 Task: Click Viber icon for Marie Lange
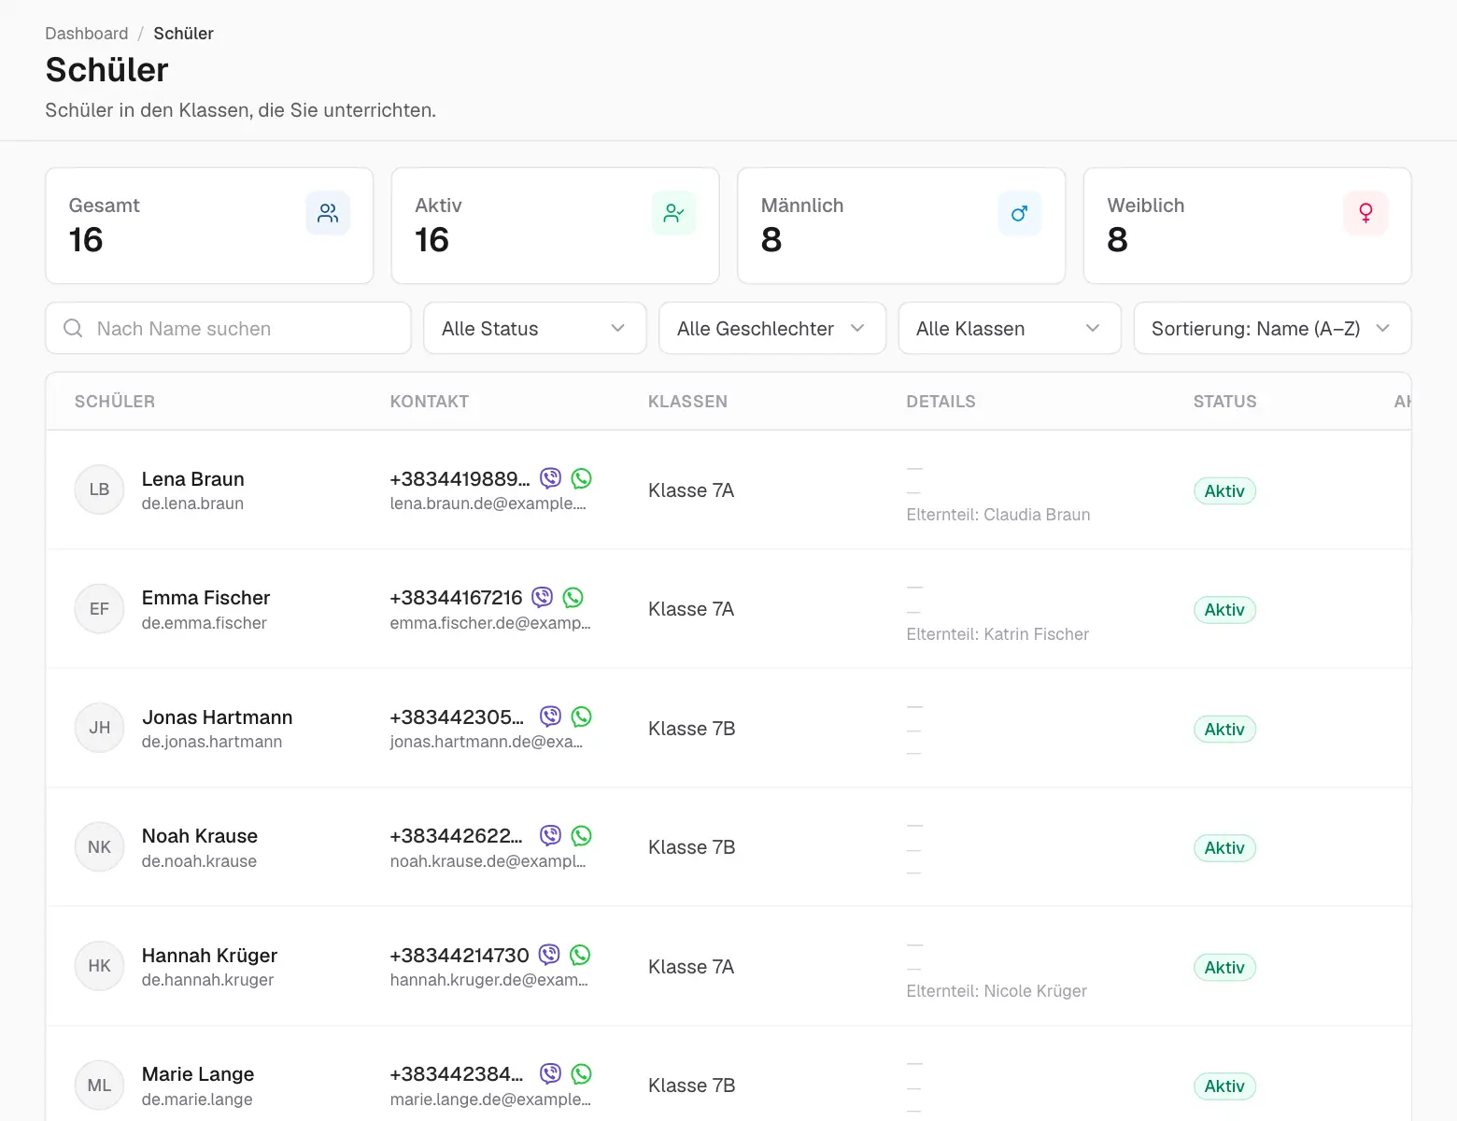coord(551,1073)
